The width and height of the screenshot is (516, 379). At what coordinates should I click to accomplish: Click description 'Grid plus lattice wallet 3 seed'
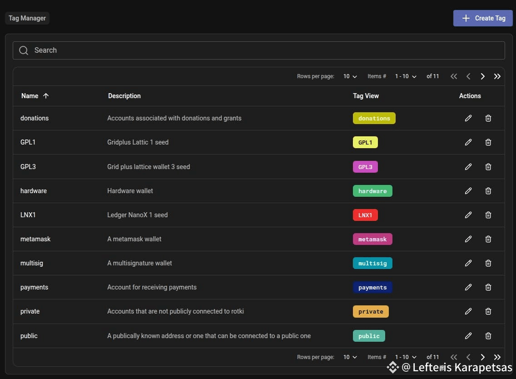coord(149,167)
